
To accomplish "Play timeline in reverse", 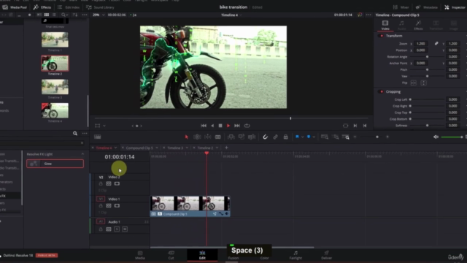I will (212, 126).
